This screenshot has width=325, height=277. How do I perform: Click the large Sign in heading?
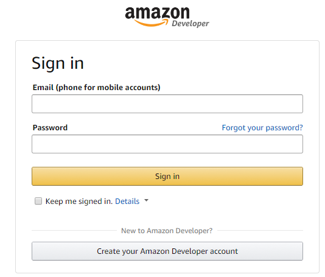[x=58, y=63]
